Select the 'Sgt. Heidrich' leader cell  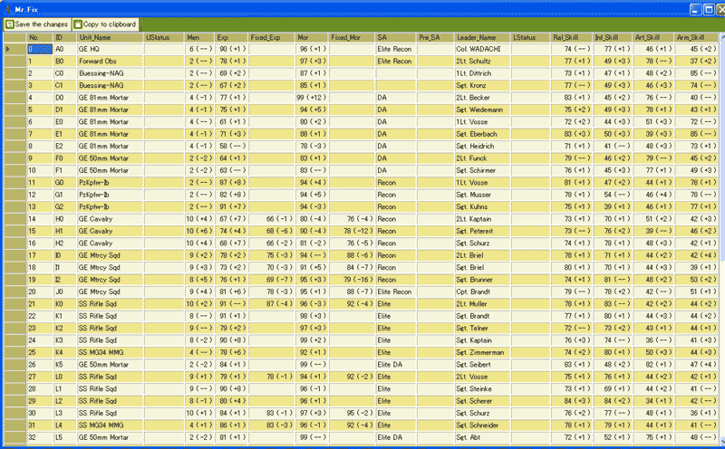tap(483, 146)
